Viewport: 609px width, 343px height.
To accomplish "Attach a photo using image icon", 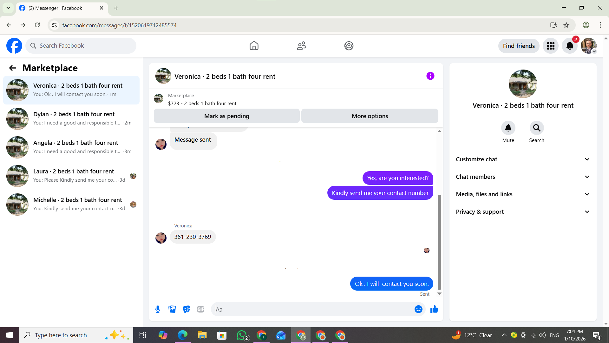I will tap(172, 309).
